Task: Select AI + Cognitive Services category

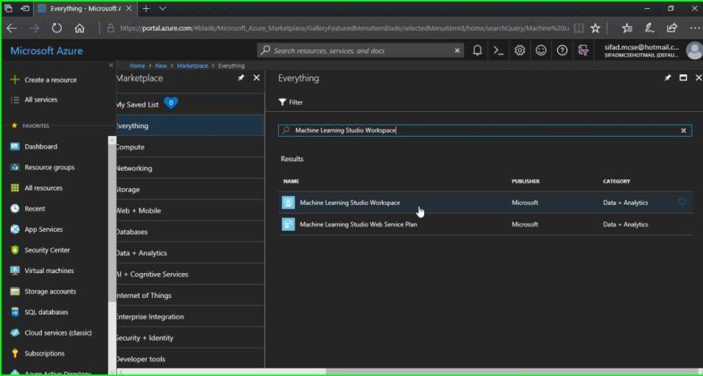Action: coord(191,274)
